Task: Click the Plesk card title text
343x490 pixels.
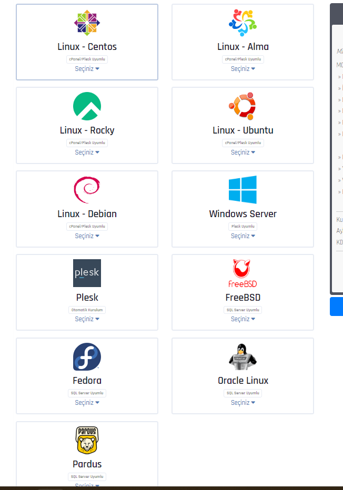Action: click(x=87, y=298)
